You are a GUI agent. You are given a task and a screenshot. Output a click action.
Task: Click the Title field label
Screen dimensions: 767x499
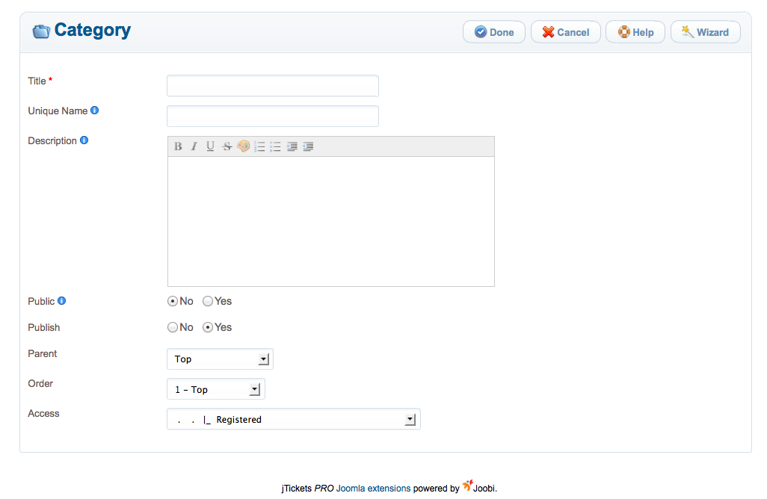(x=37, y=81)
